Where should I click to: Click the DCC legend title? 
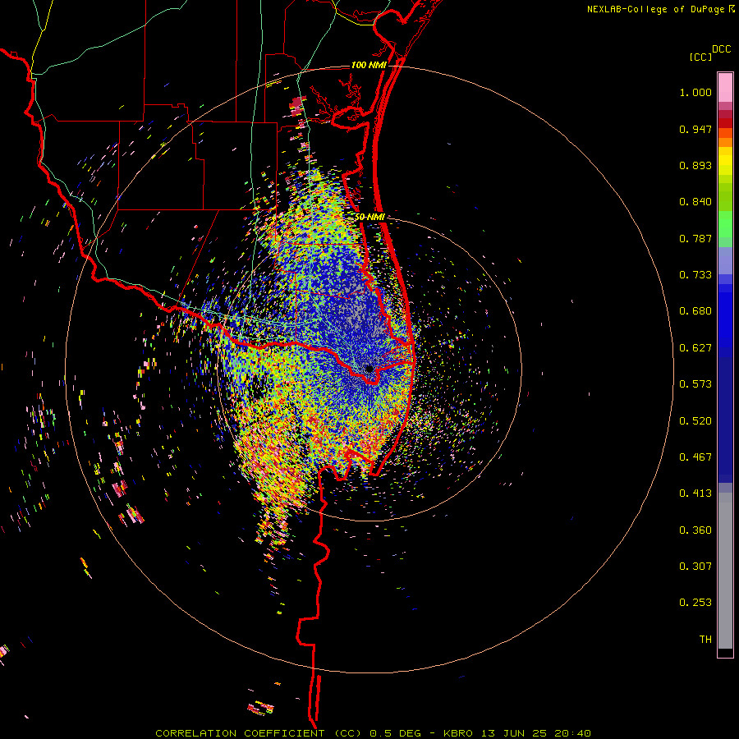point(722,49)
